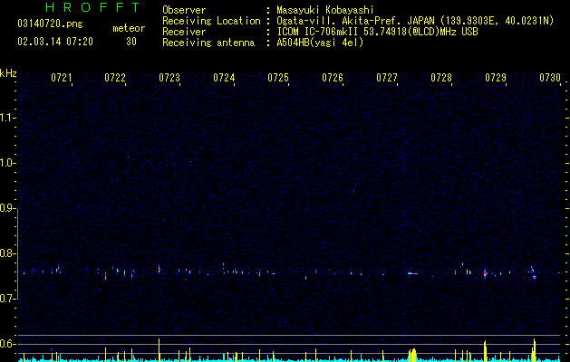Click the bright echo at 0729
This screenshot has width=570, height=362.
[x=485, y=273]
